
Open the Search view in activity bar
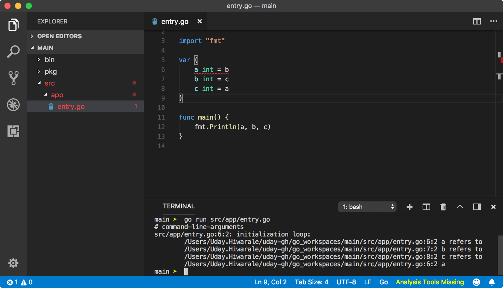pyautogui.click(x=13, y=52)
